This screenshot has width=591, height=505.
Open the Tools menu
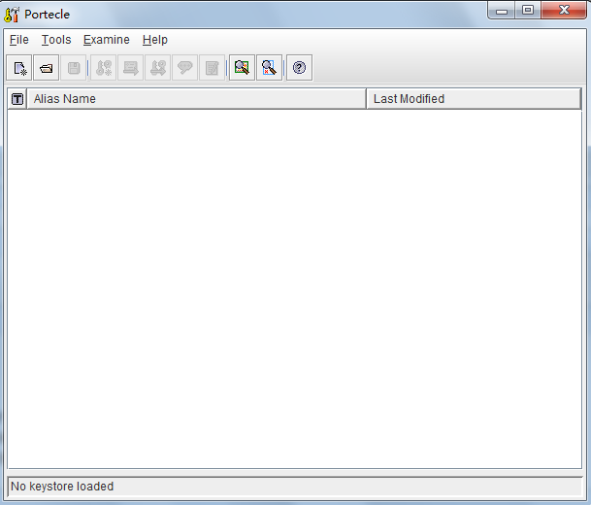pos(56,40)
